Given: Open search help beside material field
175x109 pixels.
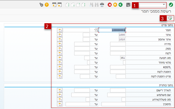Looking at the screenshot, I should coord(97,30).
